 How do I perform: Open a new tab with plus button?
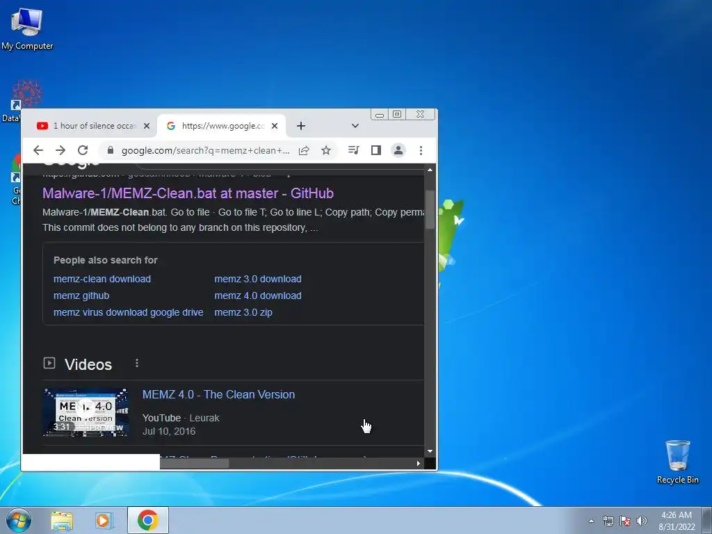pyautogui.click(x=300, y=126)
